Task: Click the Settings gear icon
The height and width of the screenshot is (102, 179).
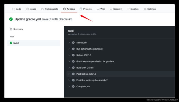Action: click(x=145, y=9)
